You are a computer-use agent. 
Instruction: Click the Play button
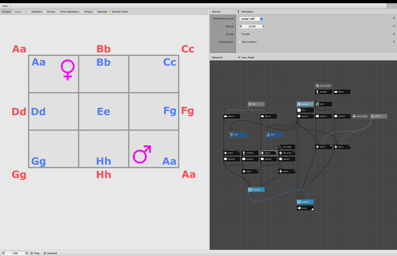(35, 253)
